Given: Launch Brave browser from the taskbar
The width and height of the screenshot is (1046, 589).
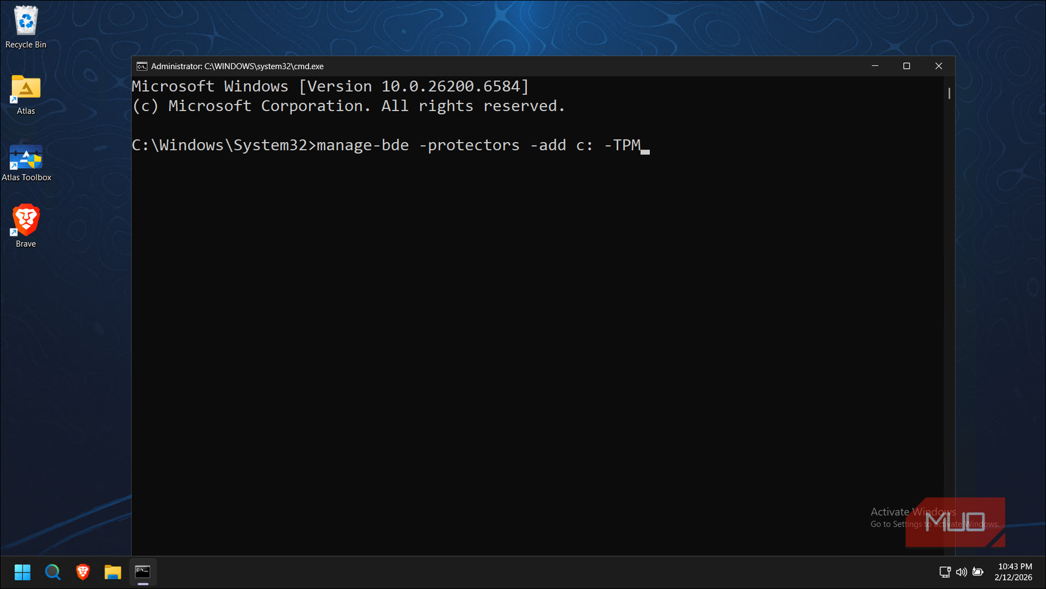Looking at the screenshot, I should 82,572.
